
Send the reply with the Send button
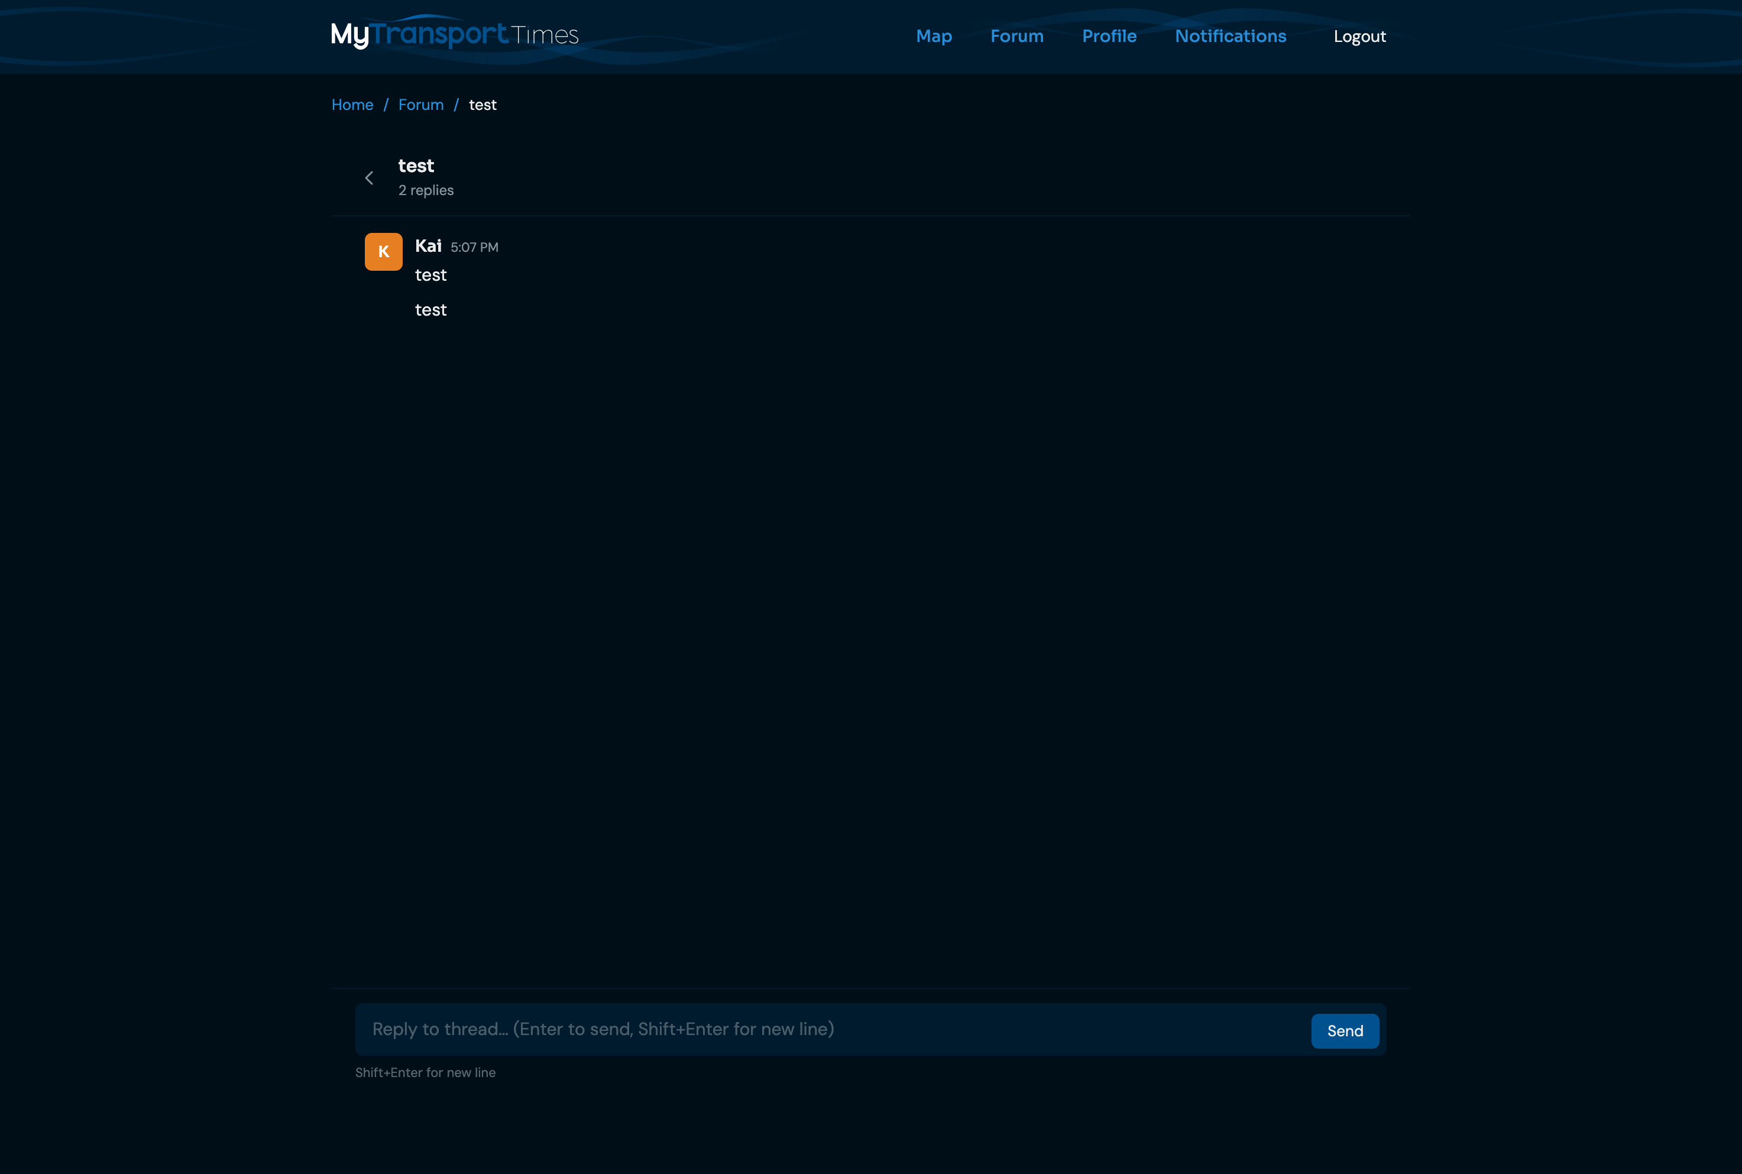(1345, 1031)
